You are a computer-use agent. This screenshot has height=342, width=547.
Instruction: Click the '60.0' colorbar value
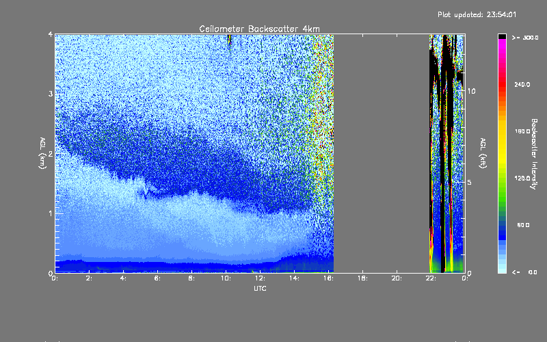(523, 225)
